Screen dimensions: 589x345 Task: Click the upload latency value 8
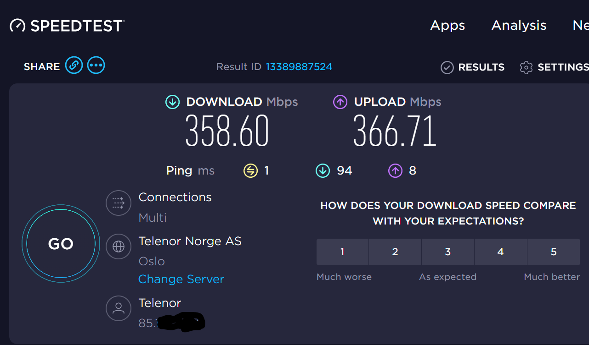pyautogui.click(x=413, y=171)
